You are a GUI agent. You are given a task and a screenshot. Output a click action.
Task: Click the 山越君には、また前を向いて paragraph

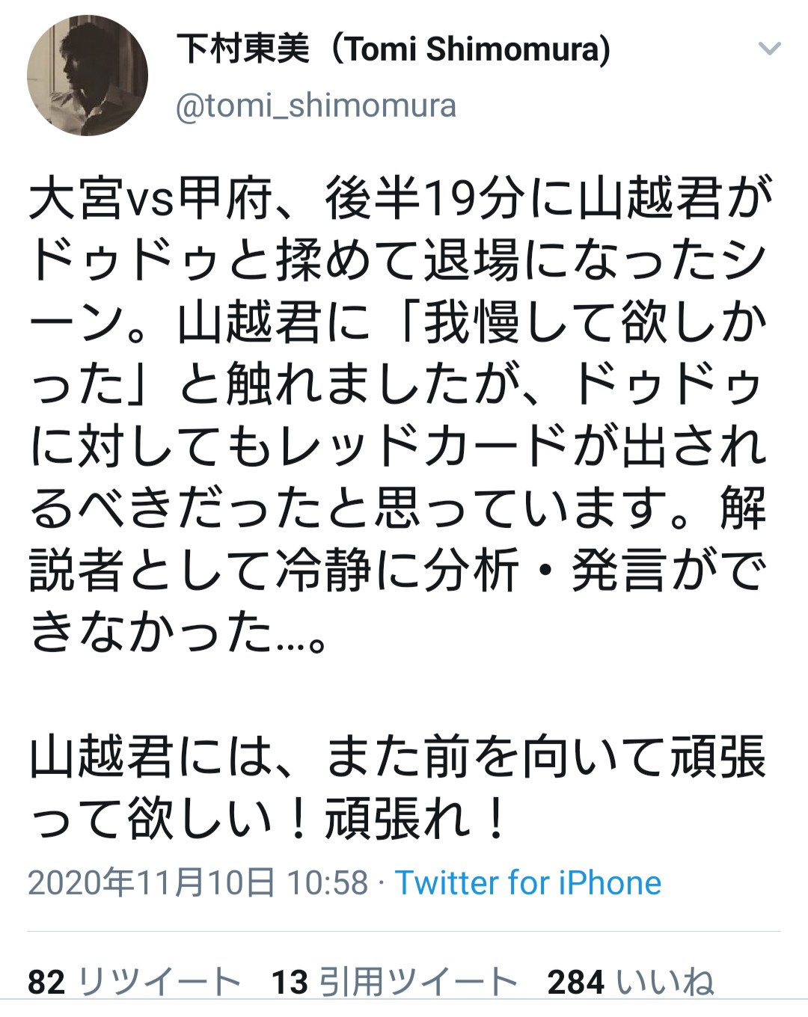(x=397, y=757)
